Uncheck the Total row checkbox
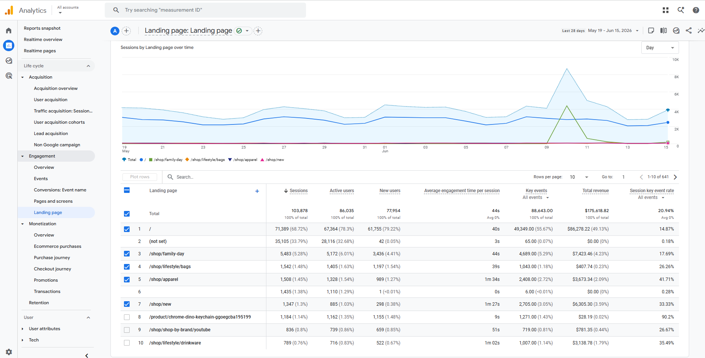This screenshot has height=358, width=705. [x=127, y=214]
